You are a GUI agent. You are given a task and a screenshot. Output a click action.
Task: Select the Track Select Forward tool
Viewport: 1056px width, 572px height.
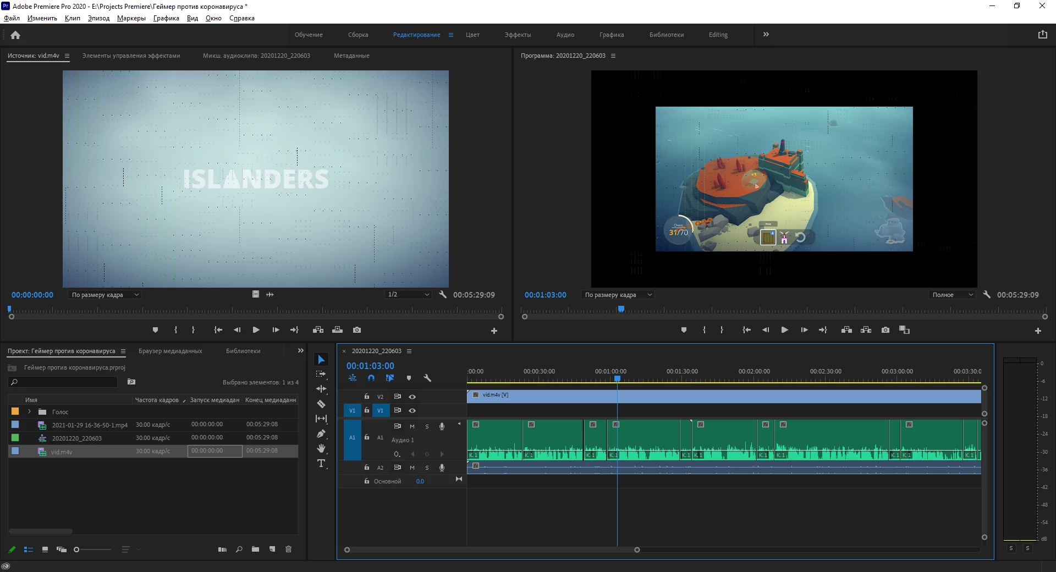(x=321, y=374)
